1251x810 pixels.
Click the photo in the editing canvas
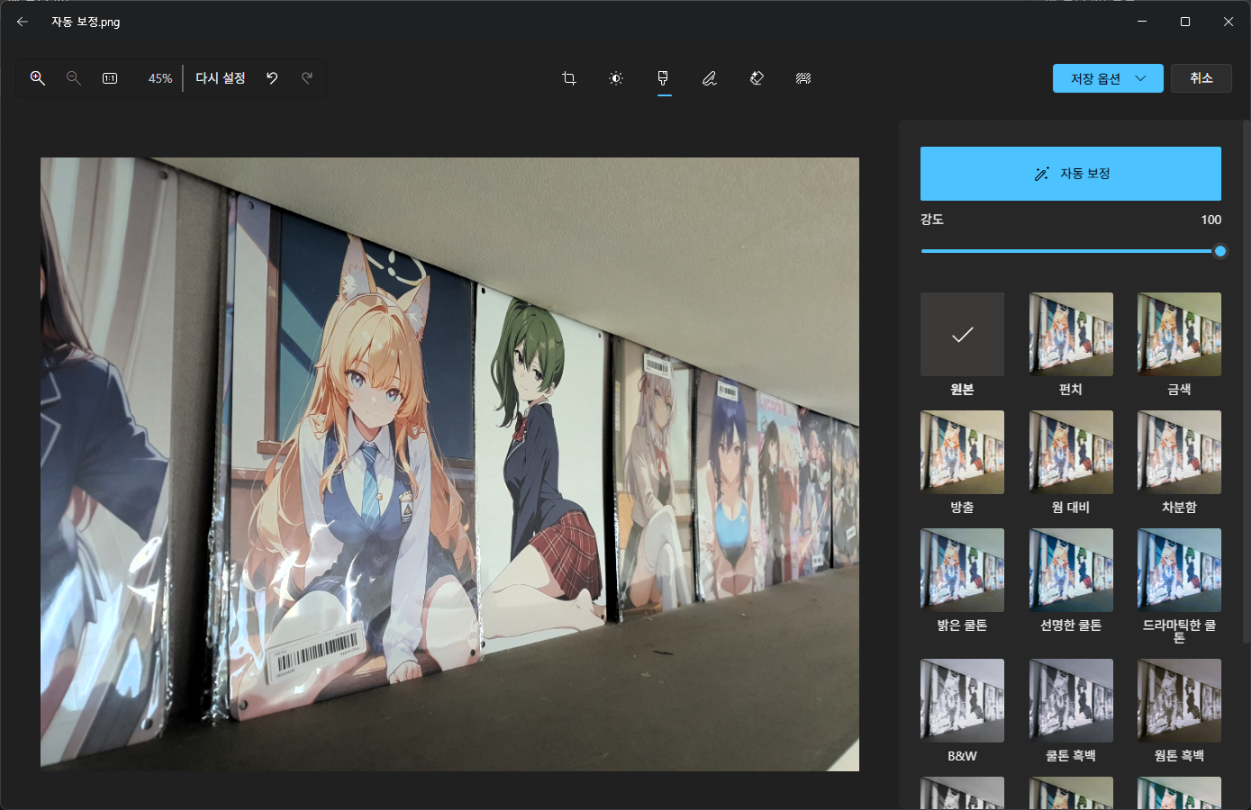click(449, 464)
